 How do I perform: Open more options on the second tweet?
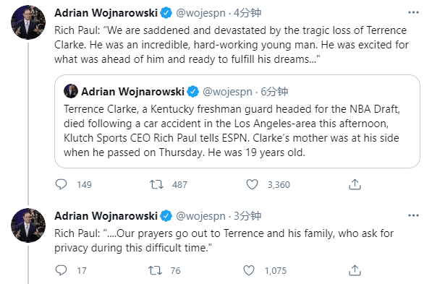[413, 215]
